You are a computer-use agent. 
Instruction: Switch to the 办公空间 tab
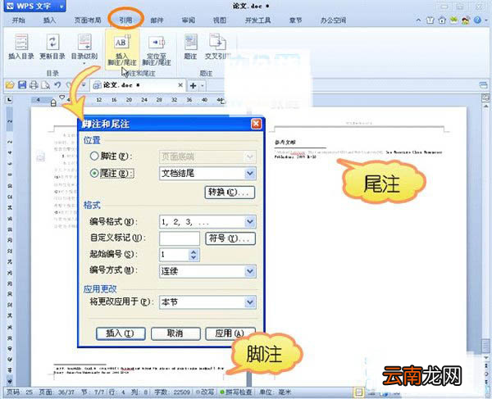(x=333, y=20)
